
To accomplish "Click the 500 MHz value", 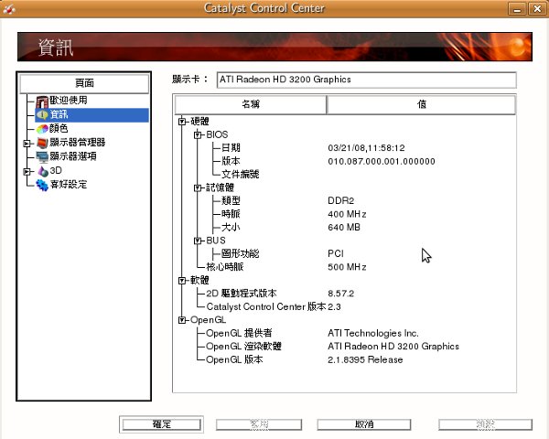I will tap(347, 267).
